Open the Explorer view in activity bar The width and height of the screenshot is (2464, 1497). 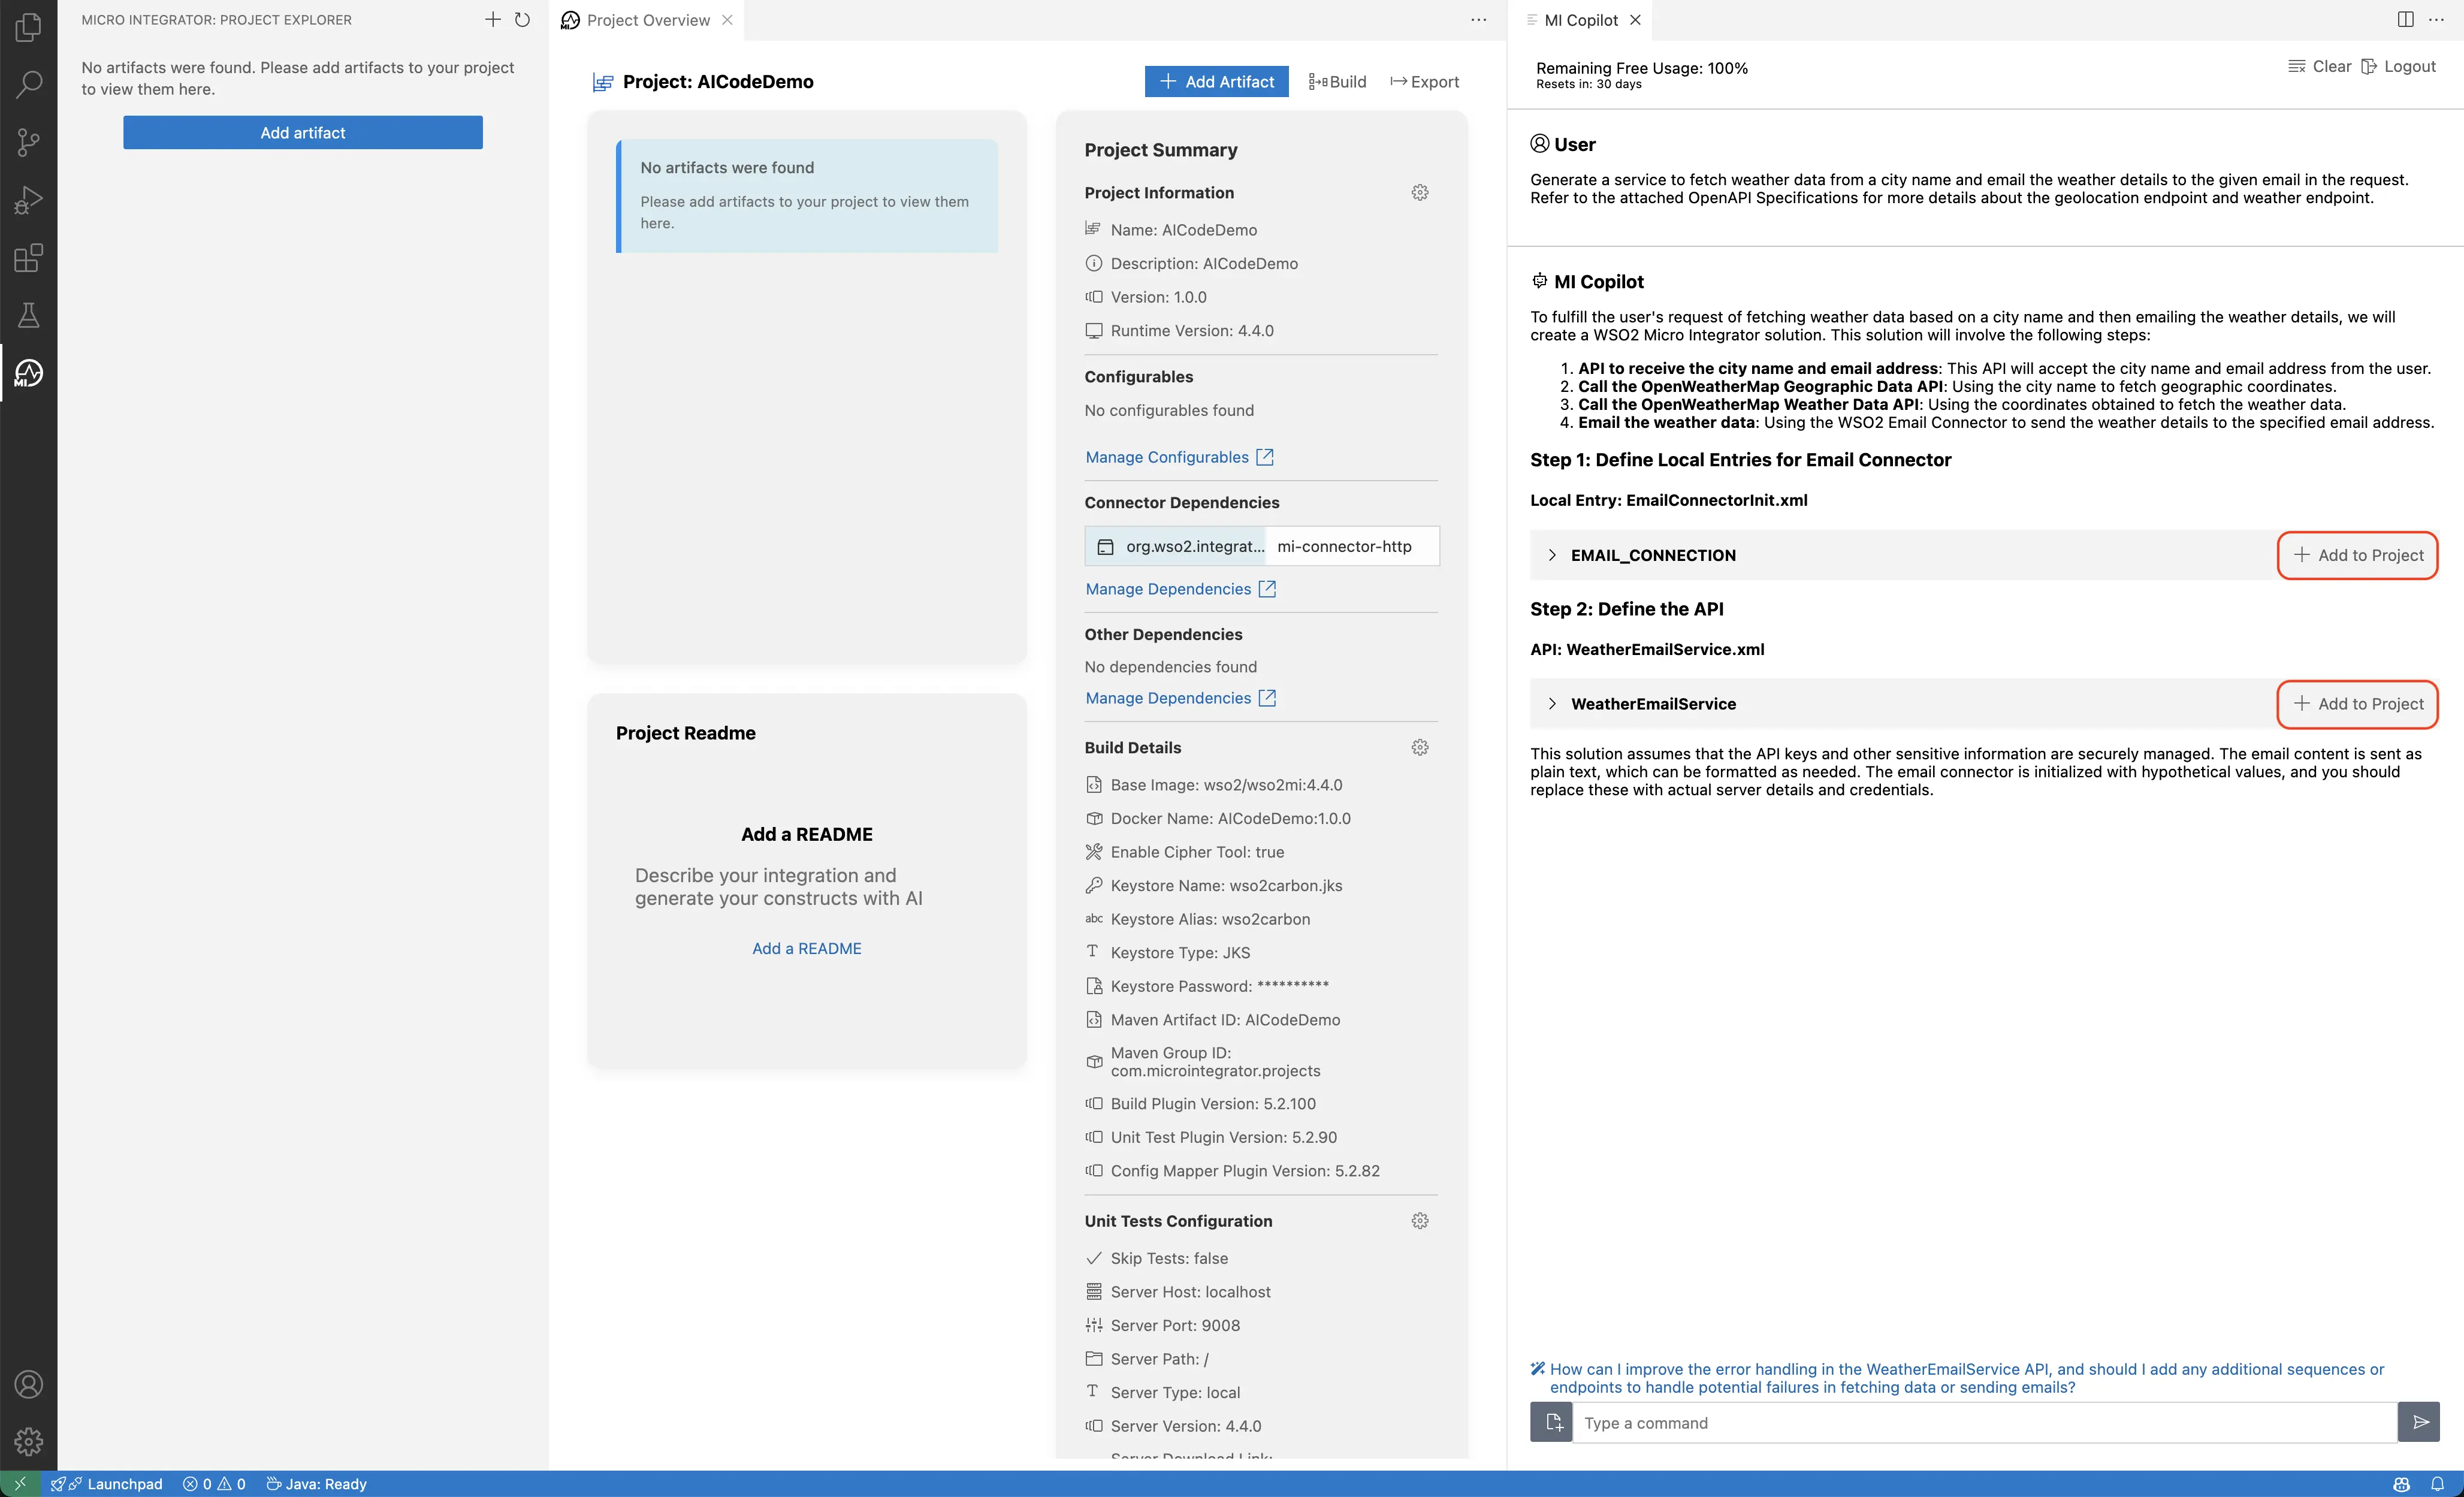coord(28,27)
